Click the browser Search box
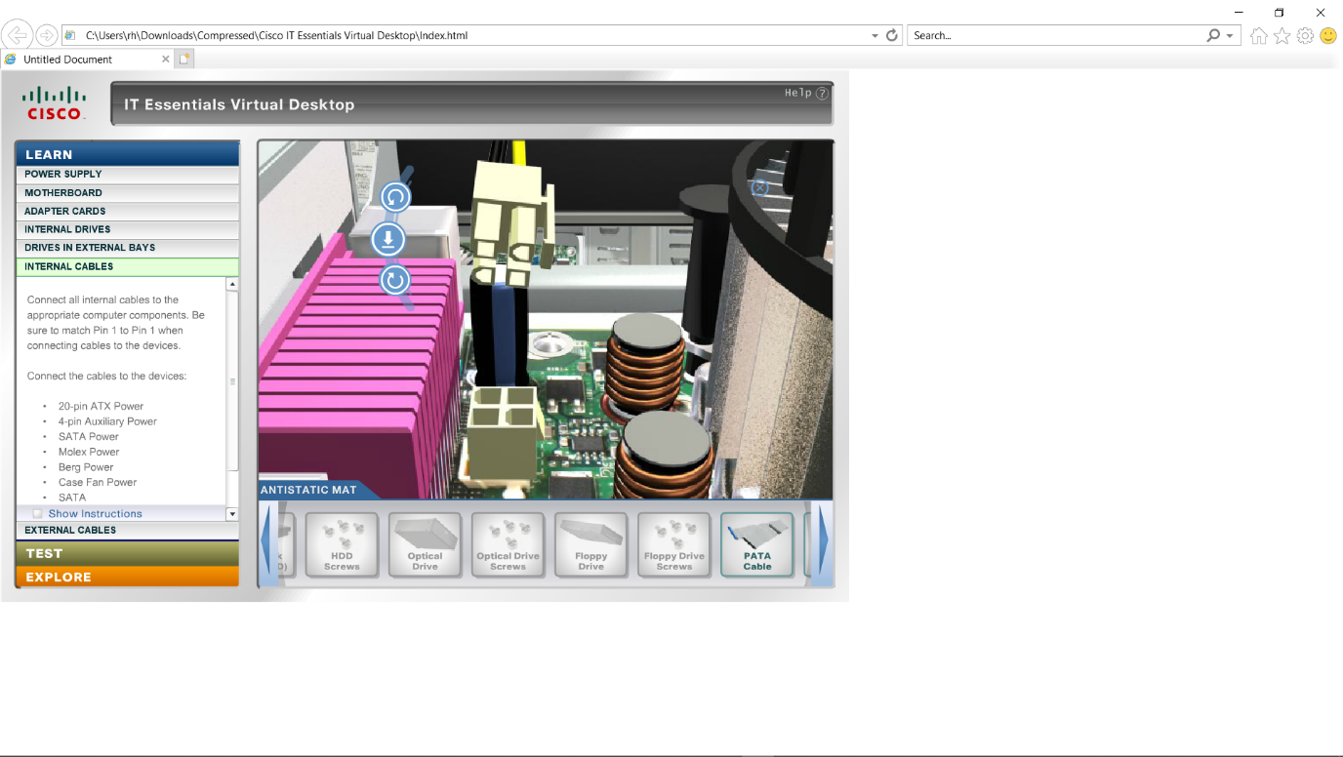This screenshot has height=757, width=1343. click(1054, 35)
